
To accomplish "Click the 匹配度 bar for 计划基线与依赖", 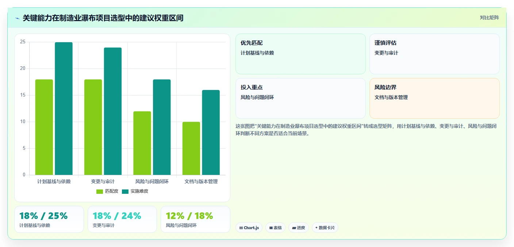I will pyautogui.click(x=44, y=127).
